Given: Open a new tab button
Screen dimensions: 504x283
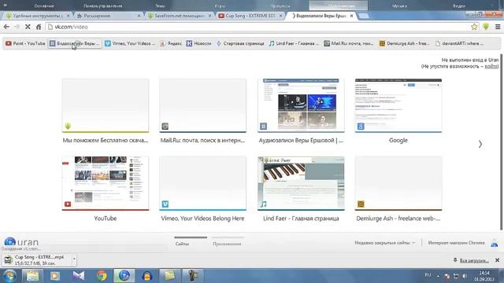Looking at the screenshot, I should (x=364, y=16).
